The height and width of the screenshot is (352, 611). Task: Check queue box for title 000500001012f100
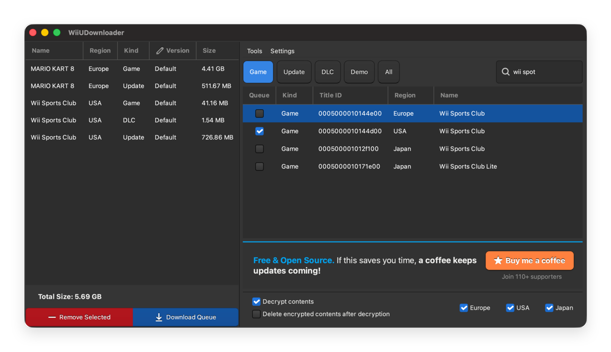[x=260, y=149]
